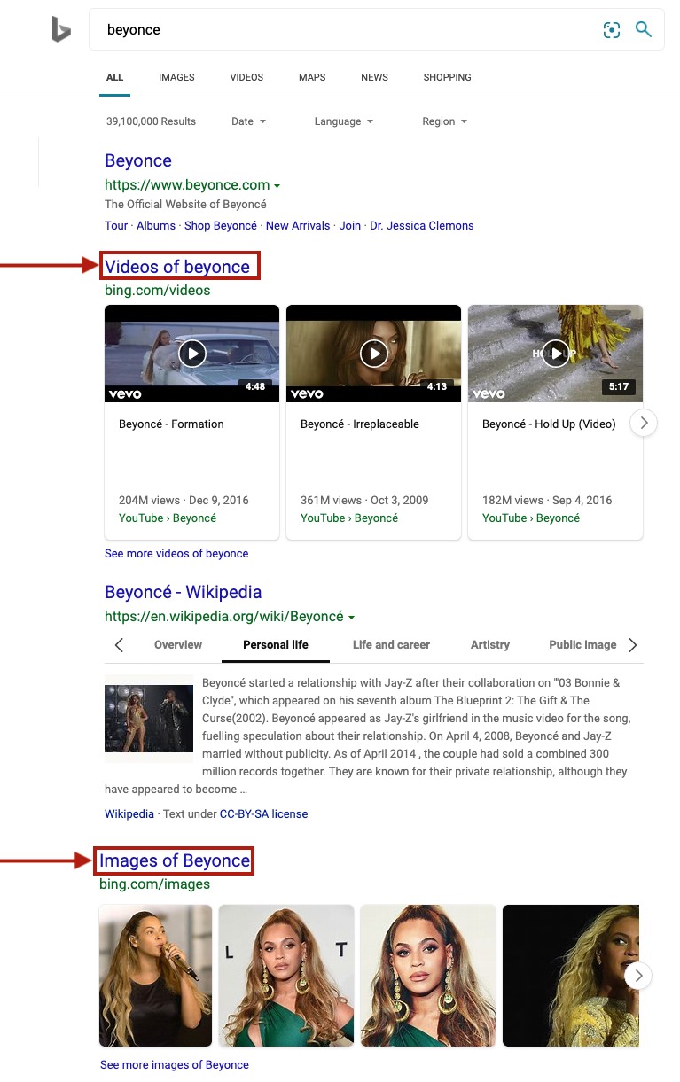Click the magnifying glass search icon

pos(644,30)
